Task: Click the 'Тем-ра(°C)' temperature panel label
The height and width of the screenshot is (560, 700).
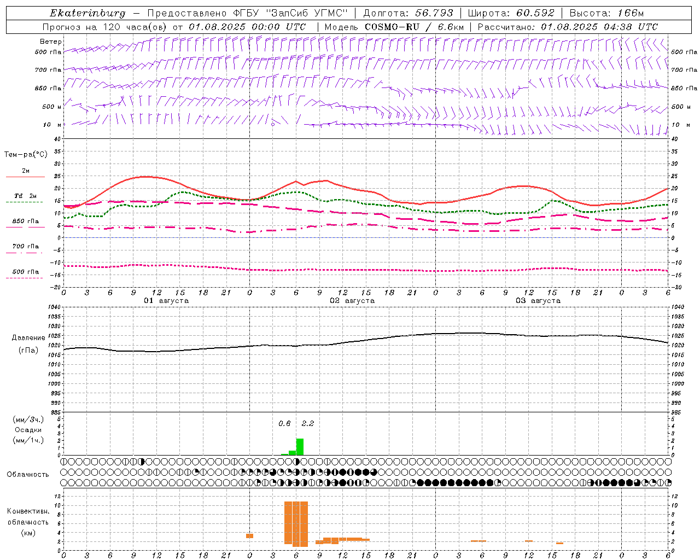Action: [x=26, y=155]
